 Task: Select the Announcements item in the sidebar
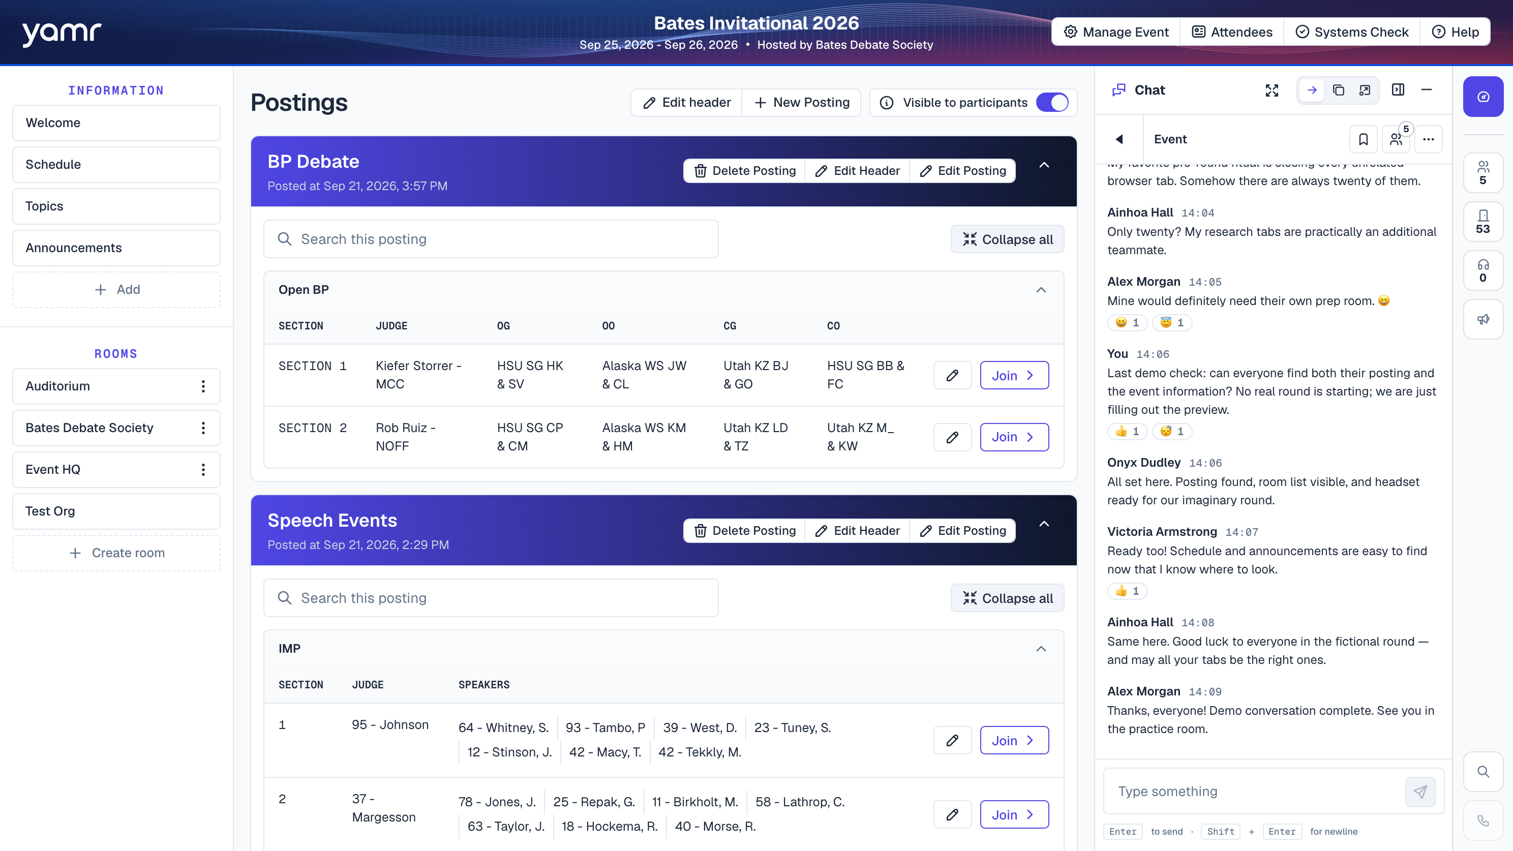[116, 248]
